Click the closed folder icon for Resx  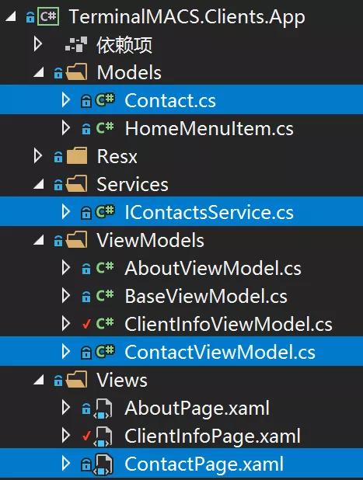(x=77, y=156)
